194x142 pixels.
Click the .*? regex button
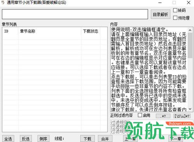[x=163, y=116]
